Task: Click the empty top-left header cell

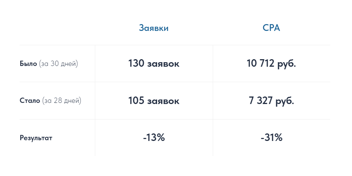Action: [x=57, y=28]
